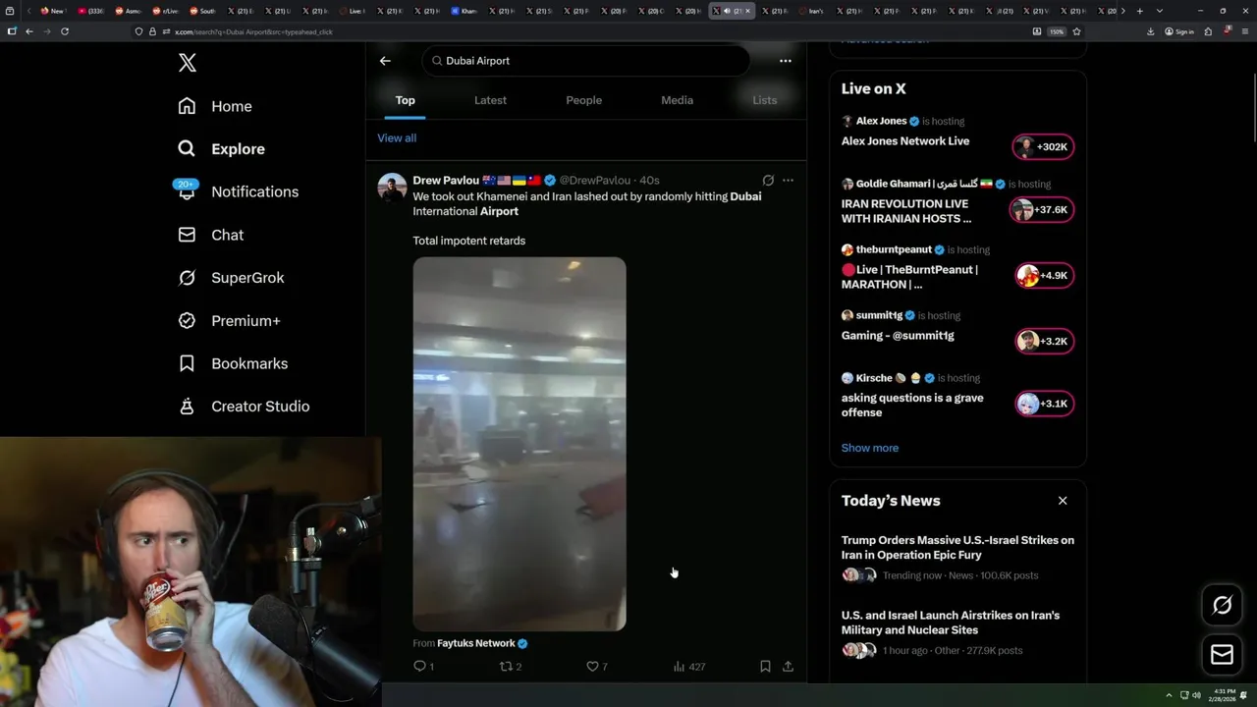This screenshot has height=707, width=1257.
Task: Switch to the Lists tab
Action: 764,100
